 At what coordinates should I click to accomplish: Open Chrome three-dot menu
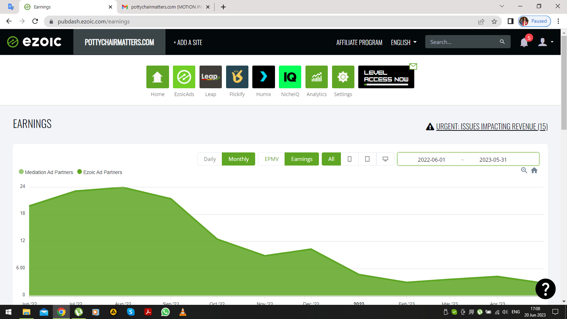pos(558,21)
